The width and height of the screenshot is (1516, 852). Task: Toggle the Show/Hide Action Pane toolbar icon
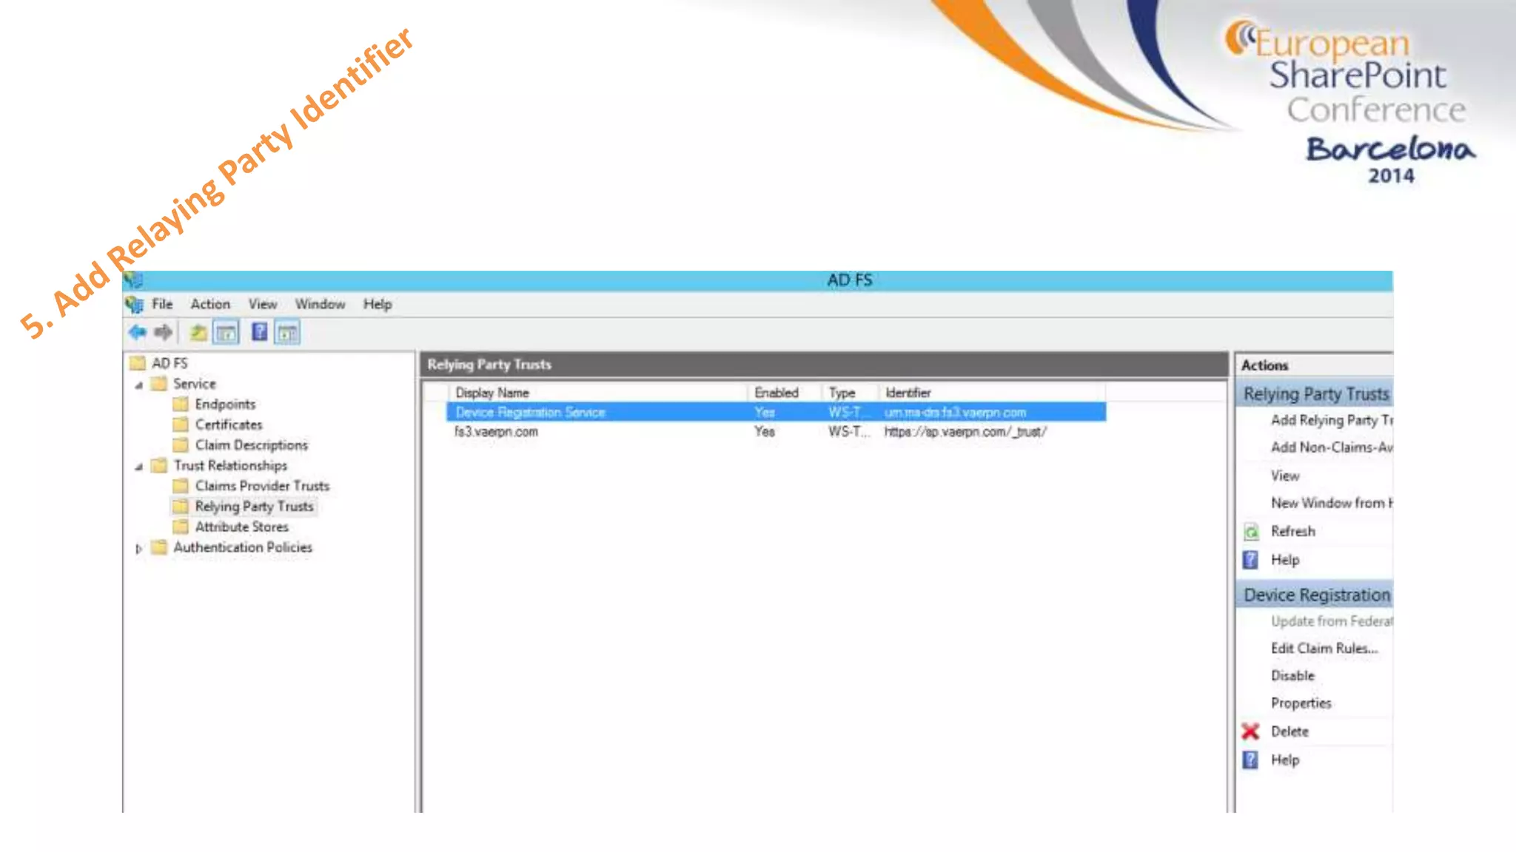(x=287, y=333)
